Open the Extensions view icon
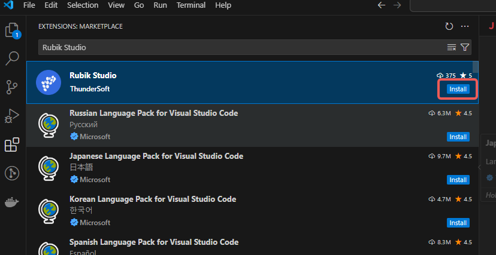Screen dimensions: 496x255 pyautogui.click(x=13, y=145)
